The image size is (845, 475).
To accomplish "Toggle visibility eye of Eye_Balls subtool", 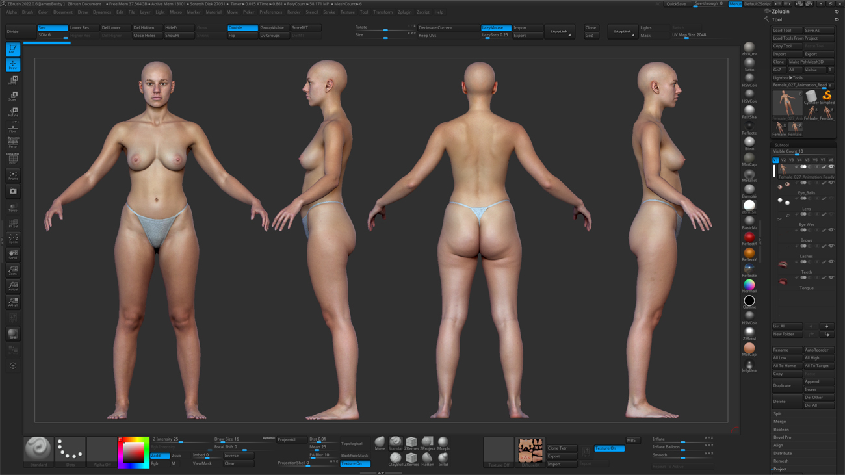I will point(831,183).
